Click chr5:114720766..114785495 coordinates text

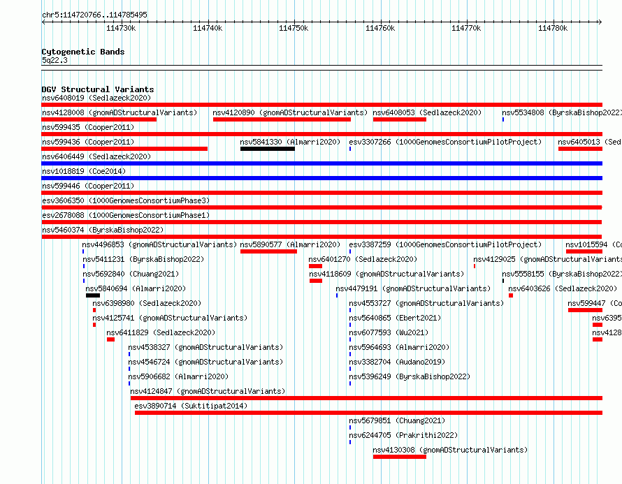tap(94, 15)
